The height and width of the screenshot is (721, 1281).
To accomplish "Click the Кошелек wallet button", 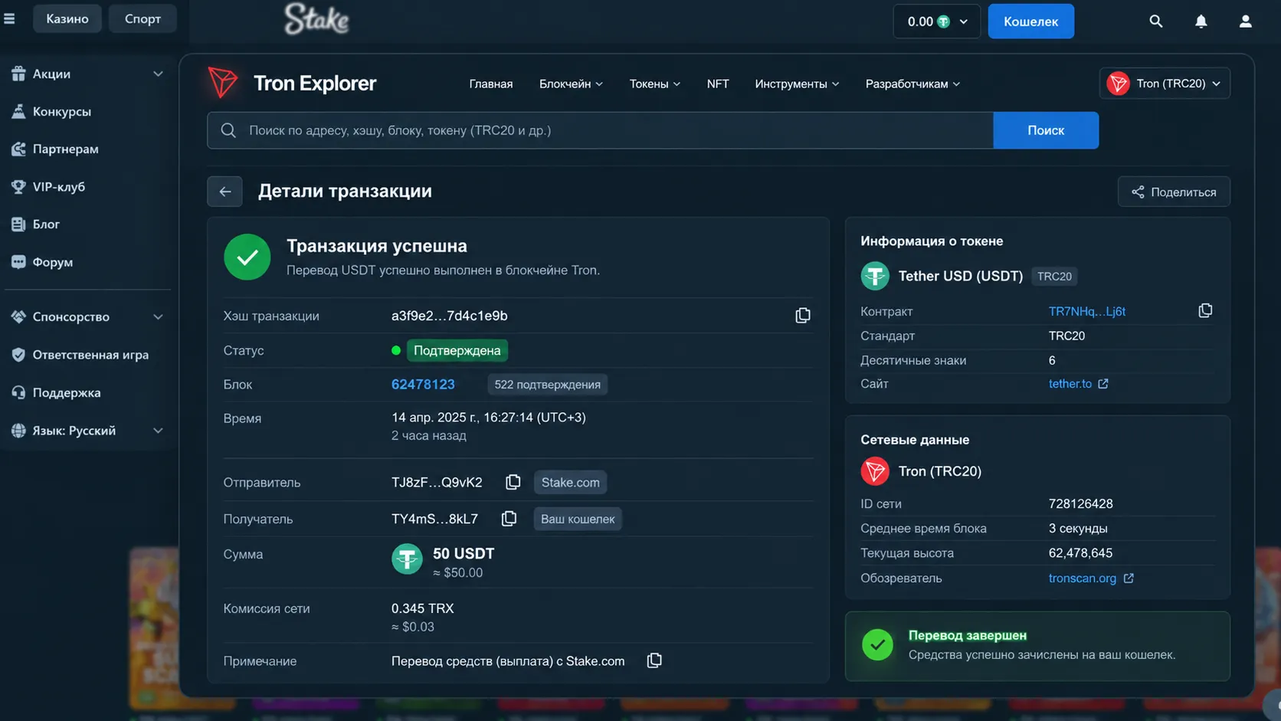I will click(1031, 21).
